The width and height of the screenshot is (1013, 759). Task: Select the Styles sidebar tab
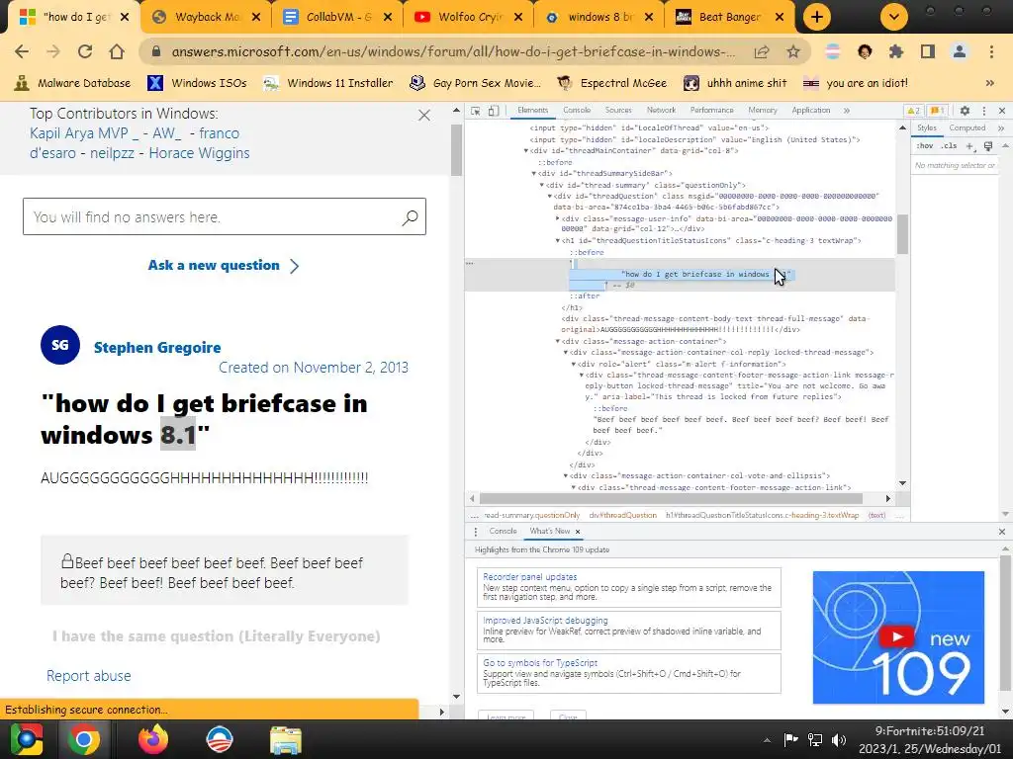tap(926, 127)
